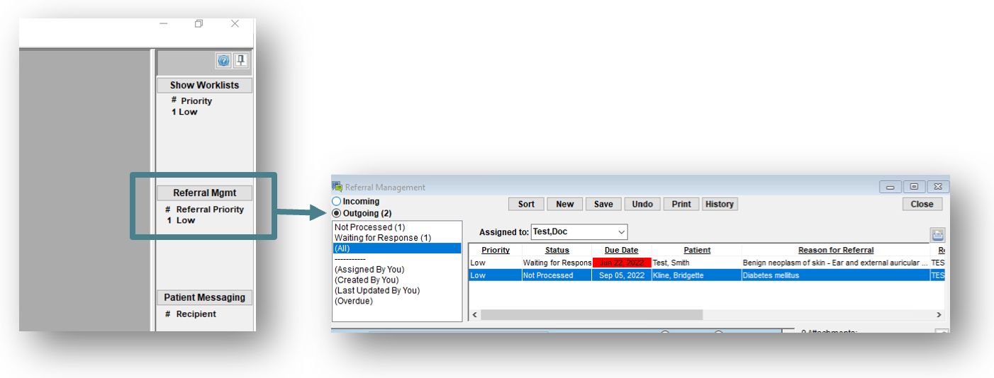Click the scroll left arrow of referral table

474,314
